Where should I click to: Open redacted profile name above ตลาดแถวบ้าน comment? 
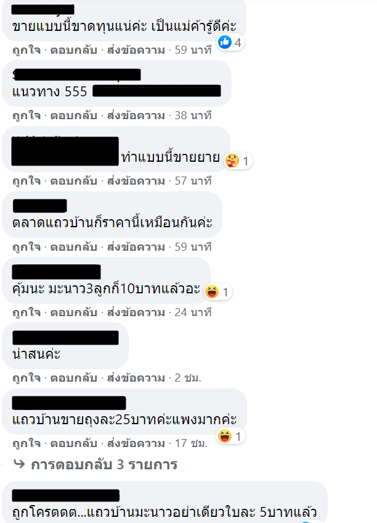(40, 206)
